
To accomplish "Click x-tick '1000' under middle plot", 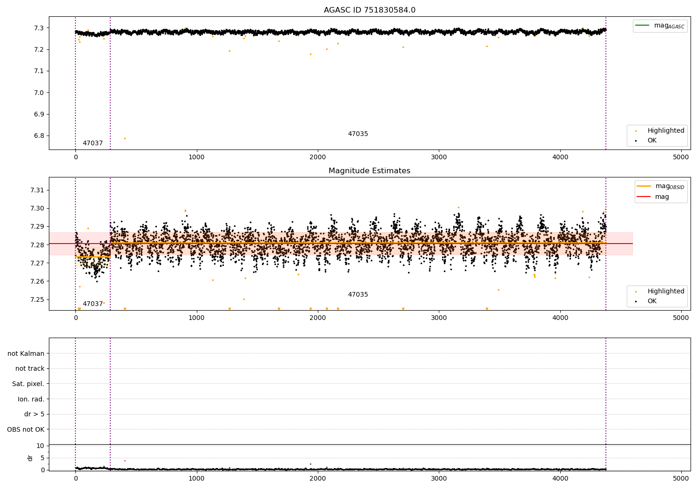I will pyautogui.click(x=197, y=318).
